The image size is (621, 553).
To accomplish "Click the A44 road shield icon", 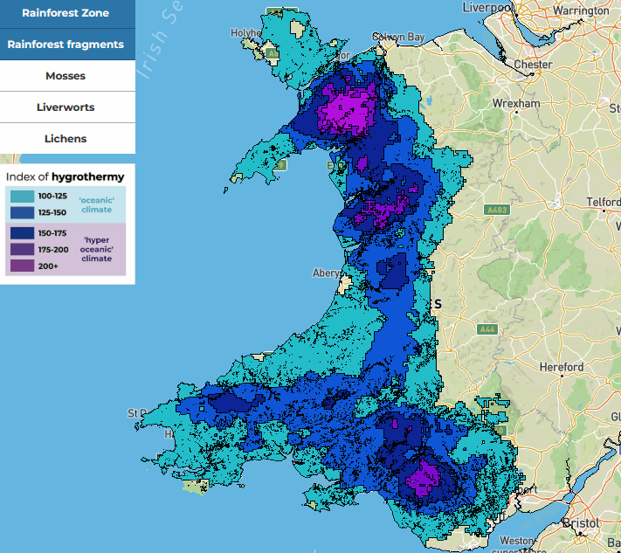I will click(487, 329).
